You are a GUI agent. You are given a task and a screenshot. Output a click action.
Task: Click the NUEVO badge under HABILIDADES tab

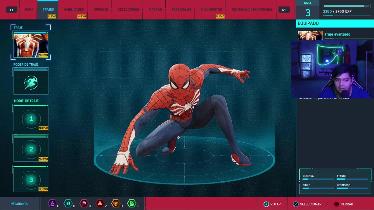[x=82, y=16]
